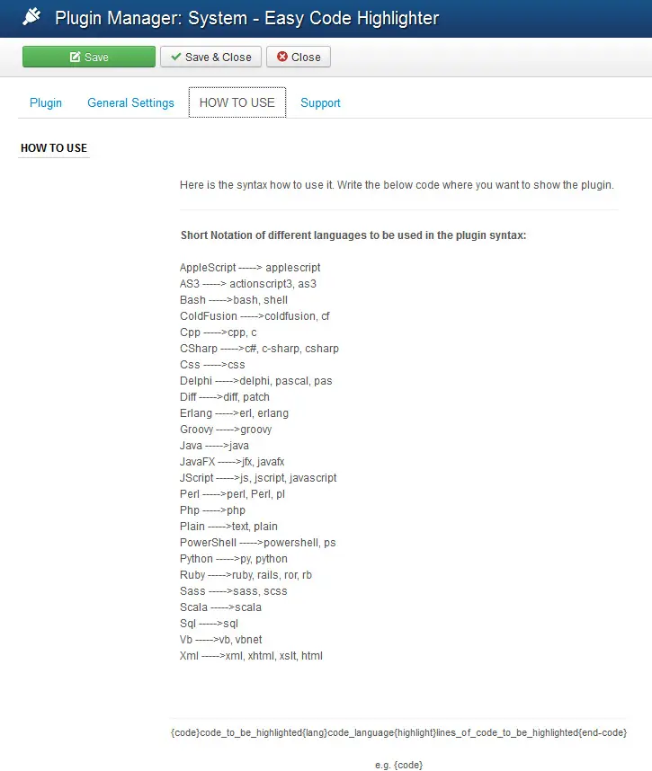
Task: Click the AppleScript notation line
Action: [250, 268]
